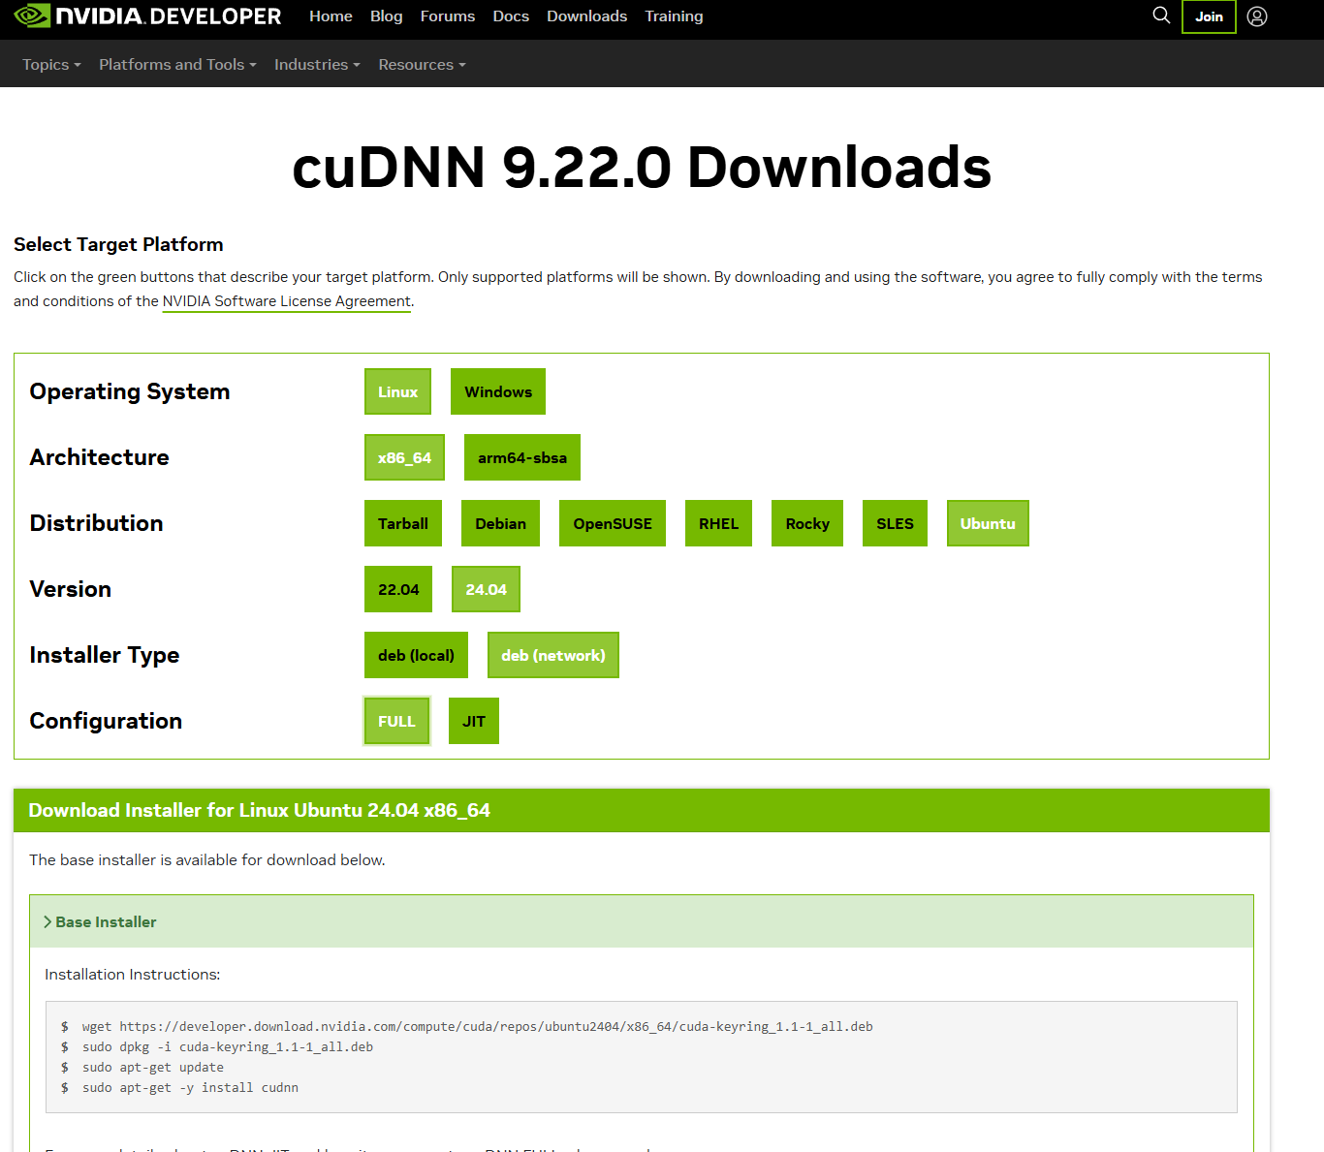
Task: Collapse the Base Installer section
Action: click(642, 921)
